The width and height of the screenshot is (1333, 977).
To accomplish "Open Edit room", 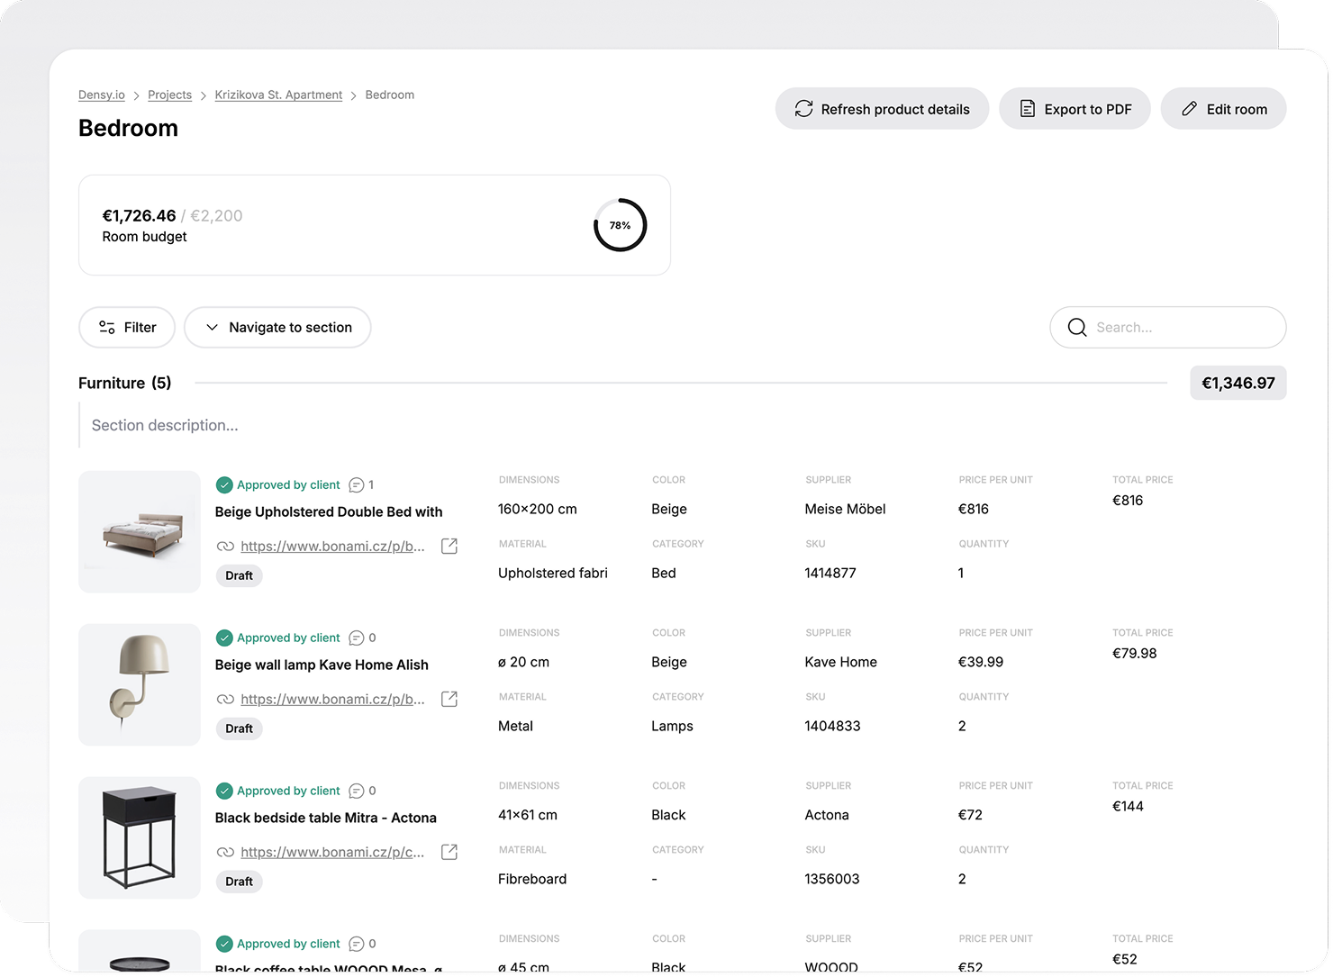I will pos(1223,109).
